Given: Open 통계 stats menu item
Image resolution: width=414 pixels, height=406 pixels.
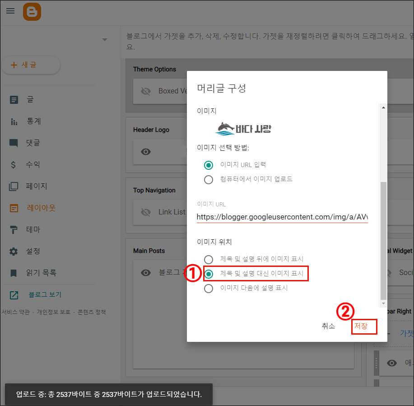Looking at the screenshot, I should click(34, 121).
